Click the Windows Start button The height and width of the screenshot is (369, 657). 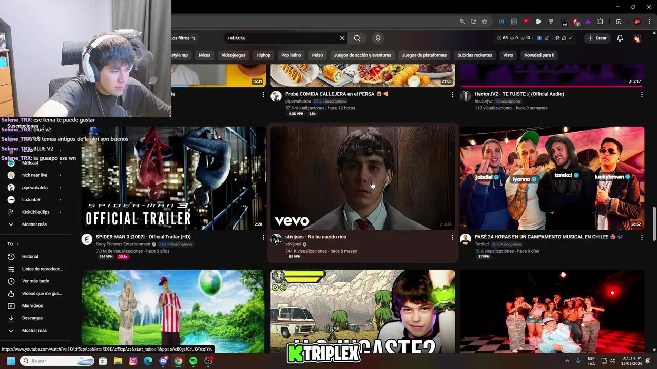coord(11,361)
